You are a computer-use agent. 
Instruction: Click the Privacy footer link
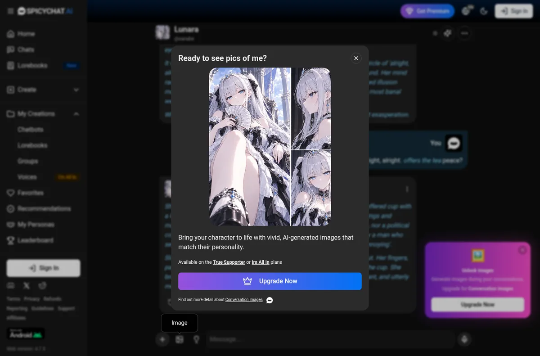[x=32, y=299]
